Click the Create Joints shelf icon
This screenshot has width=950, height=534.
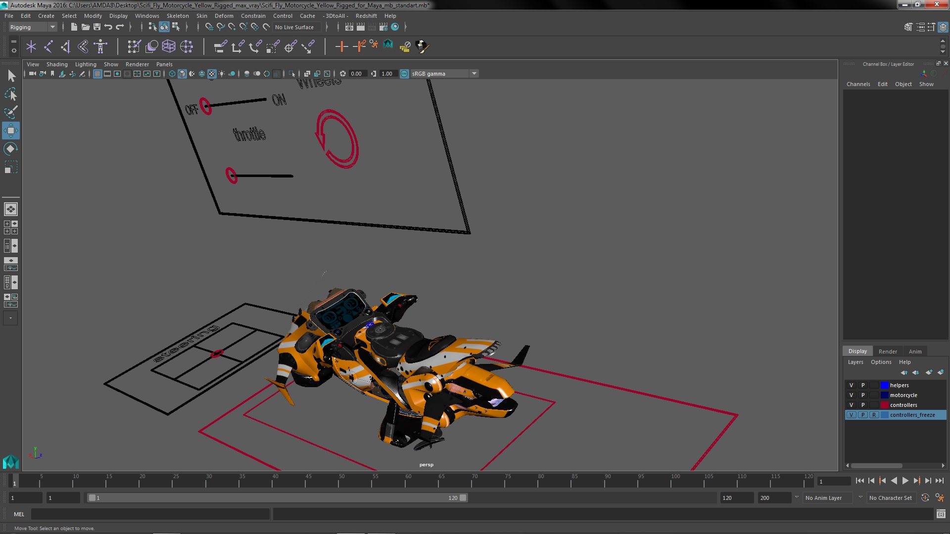(48, 46)
